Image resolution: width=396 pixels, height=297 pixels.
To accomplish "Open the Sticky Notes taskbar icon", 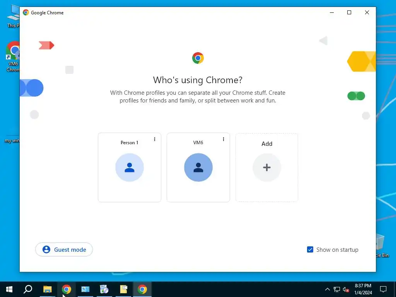I will tap(123, 289).
